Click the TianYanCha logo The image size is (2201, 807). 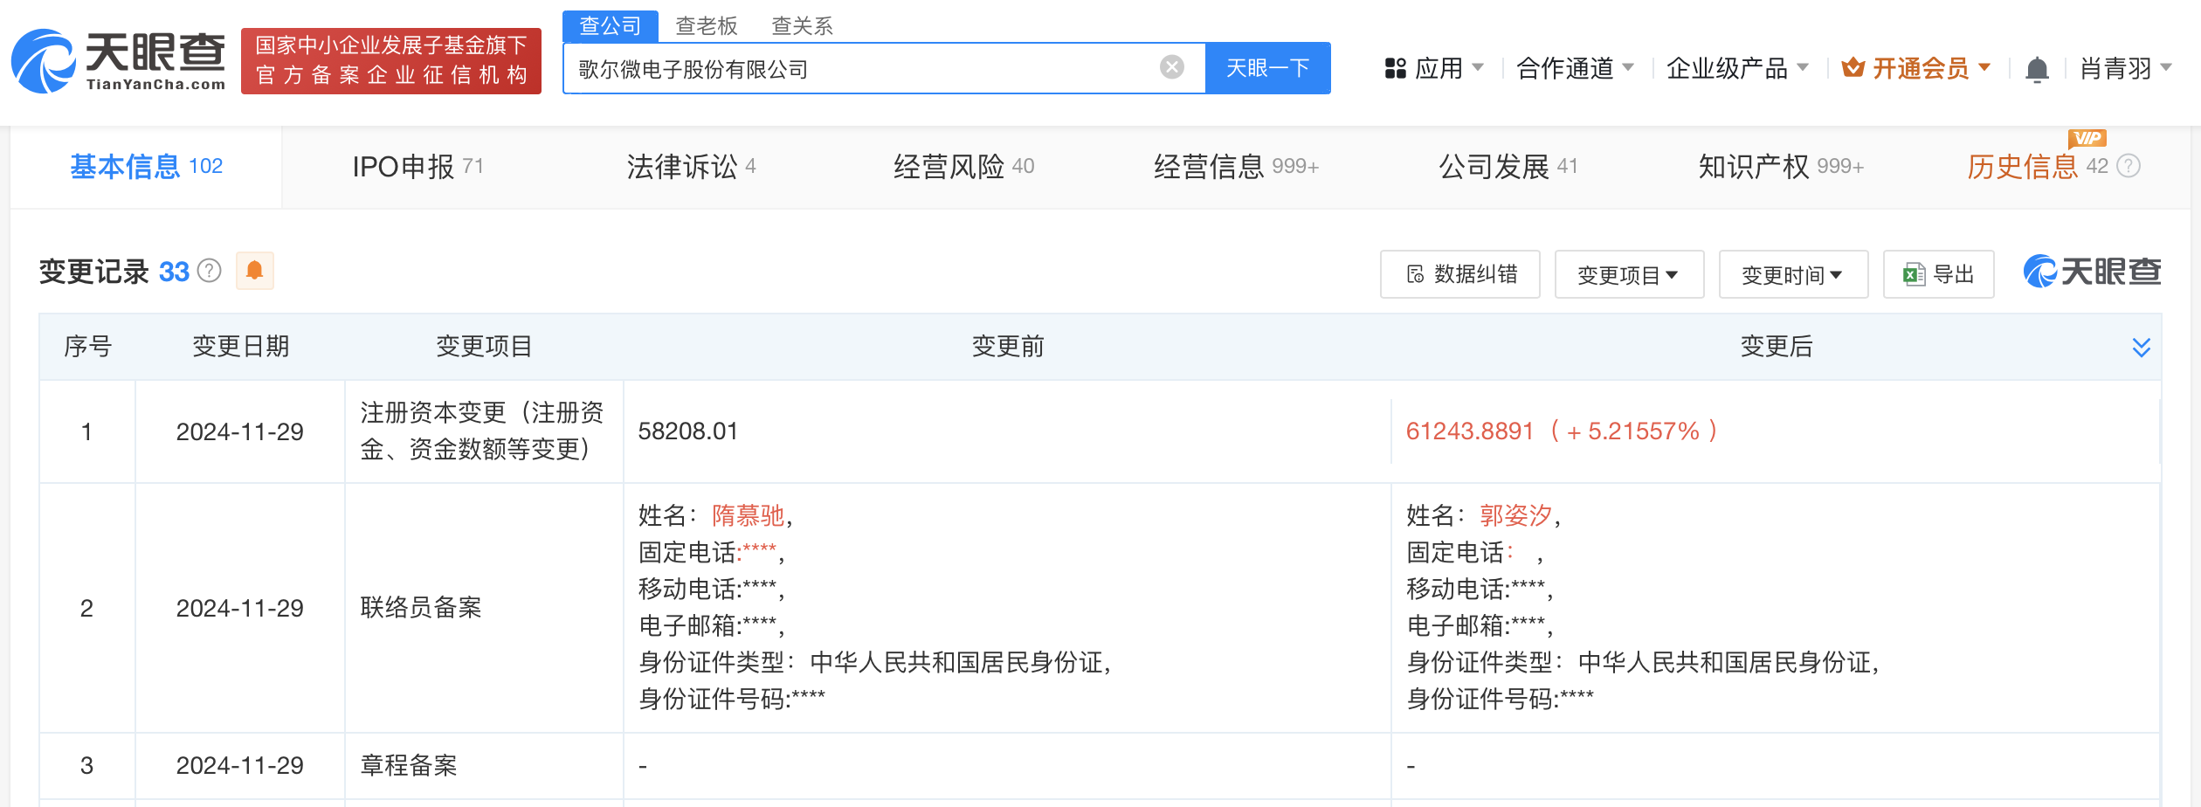[x=119, y=61]
